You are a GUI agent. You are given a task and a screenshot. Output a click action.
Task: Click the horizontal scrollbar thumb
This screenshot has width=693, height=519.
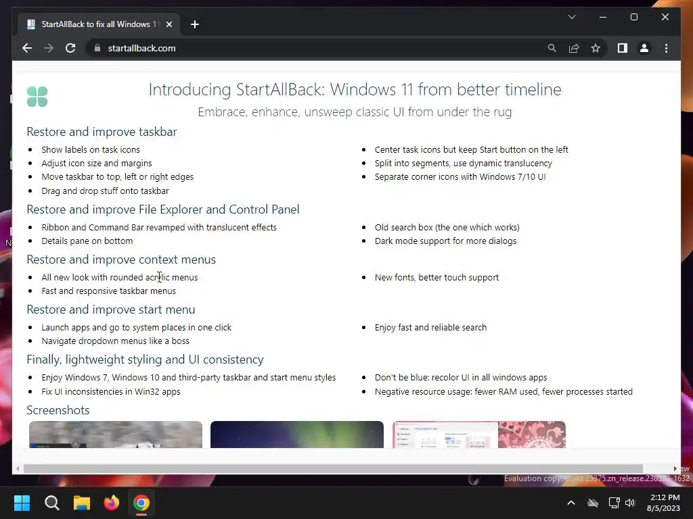(333, 468)
